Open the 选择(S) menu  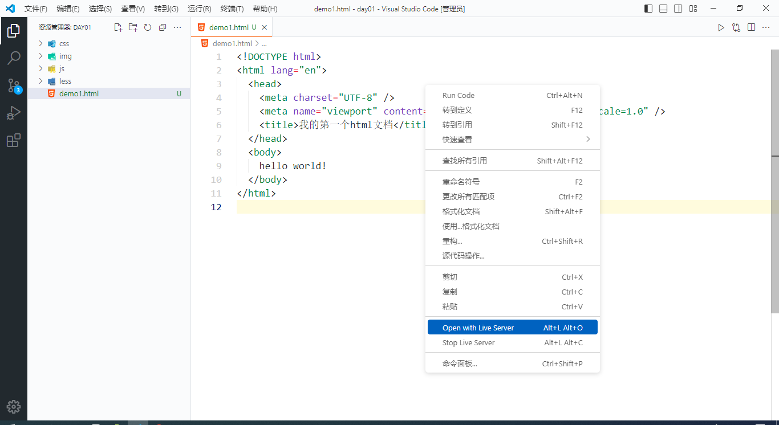[x=100, y=9]
